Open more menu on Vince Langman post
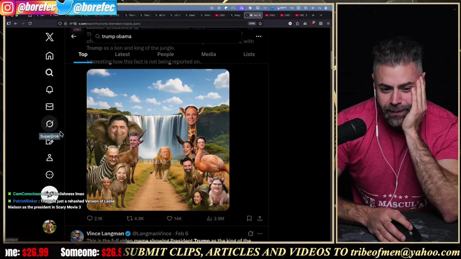 (260, 233)
